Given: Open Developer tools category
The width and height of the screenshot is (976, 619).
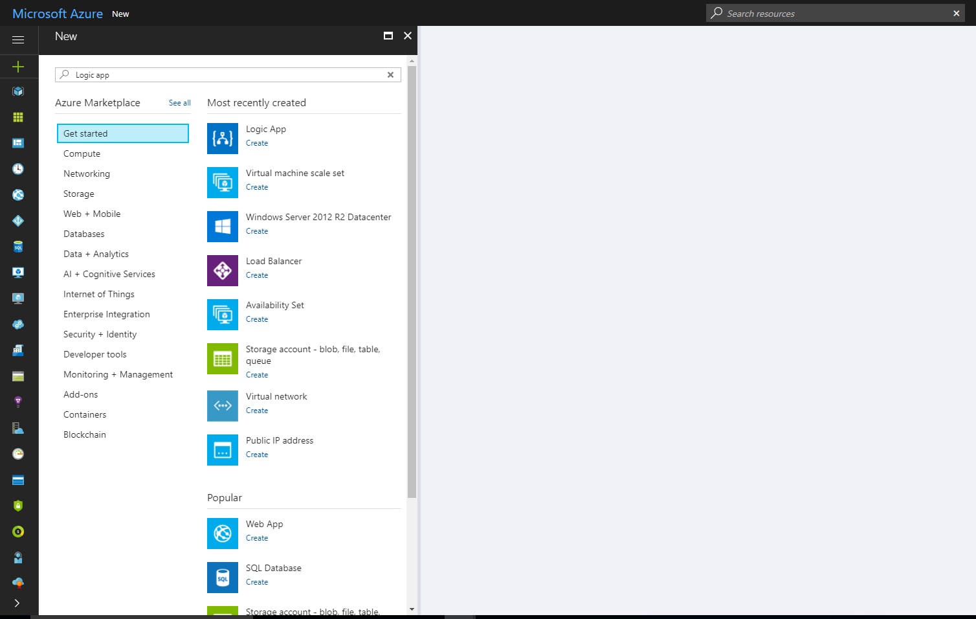Looking at the screenshot, I should 95,354.
